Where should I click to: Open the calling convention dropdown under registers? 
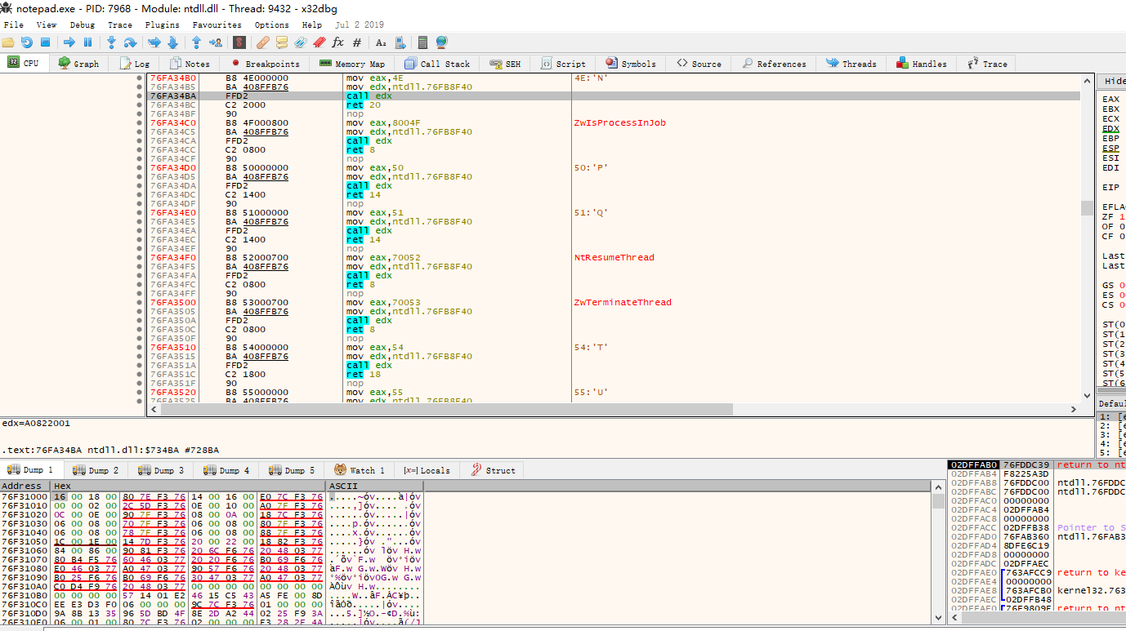(1111, 403)
